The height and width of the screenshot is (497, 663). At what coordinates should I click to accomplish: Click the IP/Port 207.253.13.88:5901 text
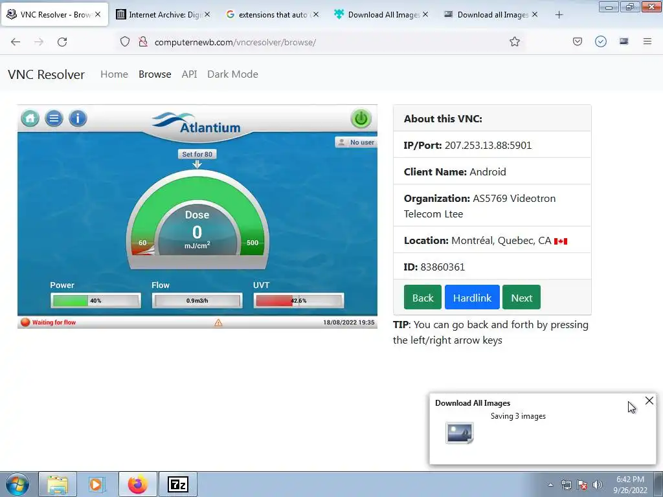click(467, 146)
